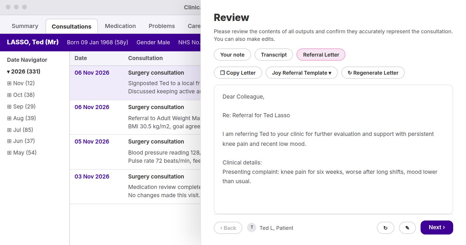The width and height of the screenshot is (466, 245).
Task: Switch to the Your note tab
Action: click(232, 55)
